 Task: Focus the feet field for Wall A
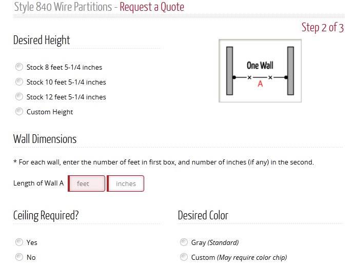pyautogui.click(x=87, y=183)
